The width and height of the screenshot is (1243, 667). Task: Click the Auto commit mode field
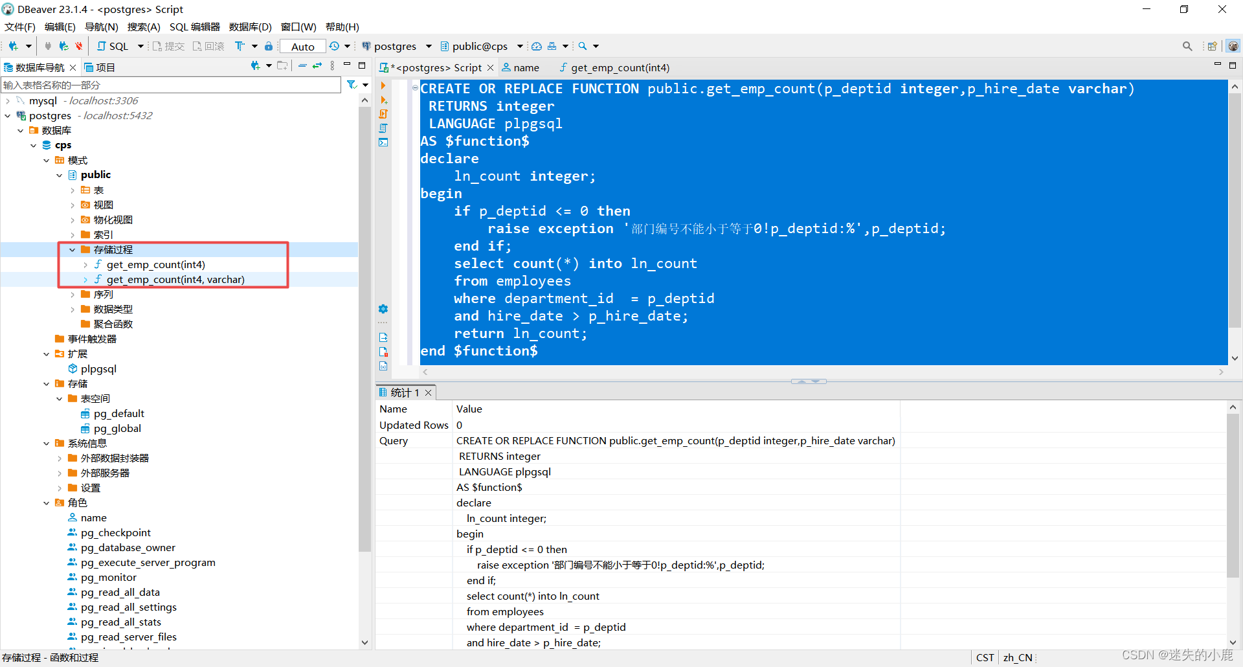(x=303, y=47)
